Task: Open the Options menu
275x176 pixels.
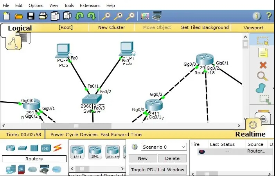Action: pyautogui.click(x=36, y=5)
